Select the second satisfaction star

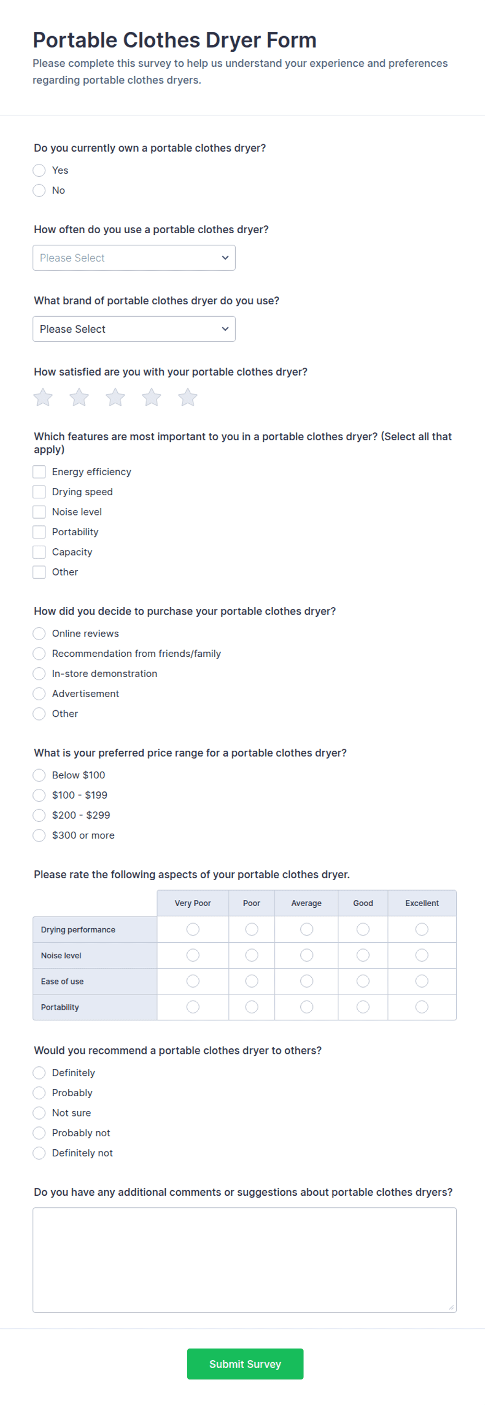pyautogui.click(x=79, y=397)
